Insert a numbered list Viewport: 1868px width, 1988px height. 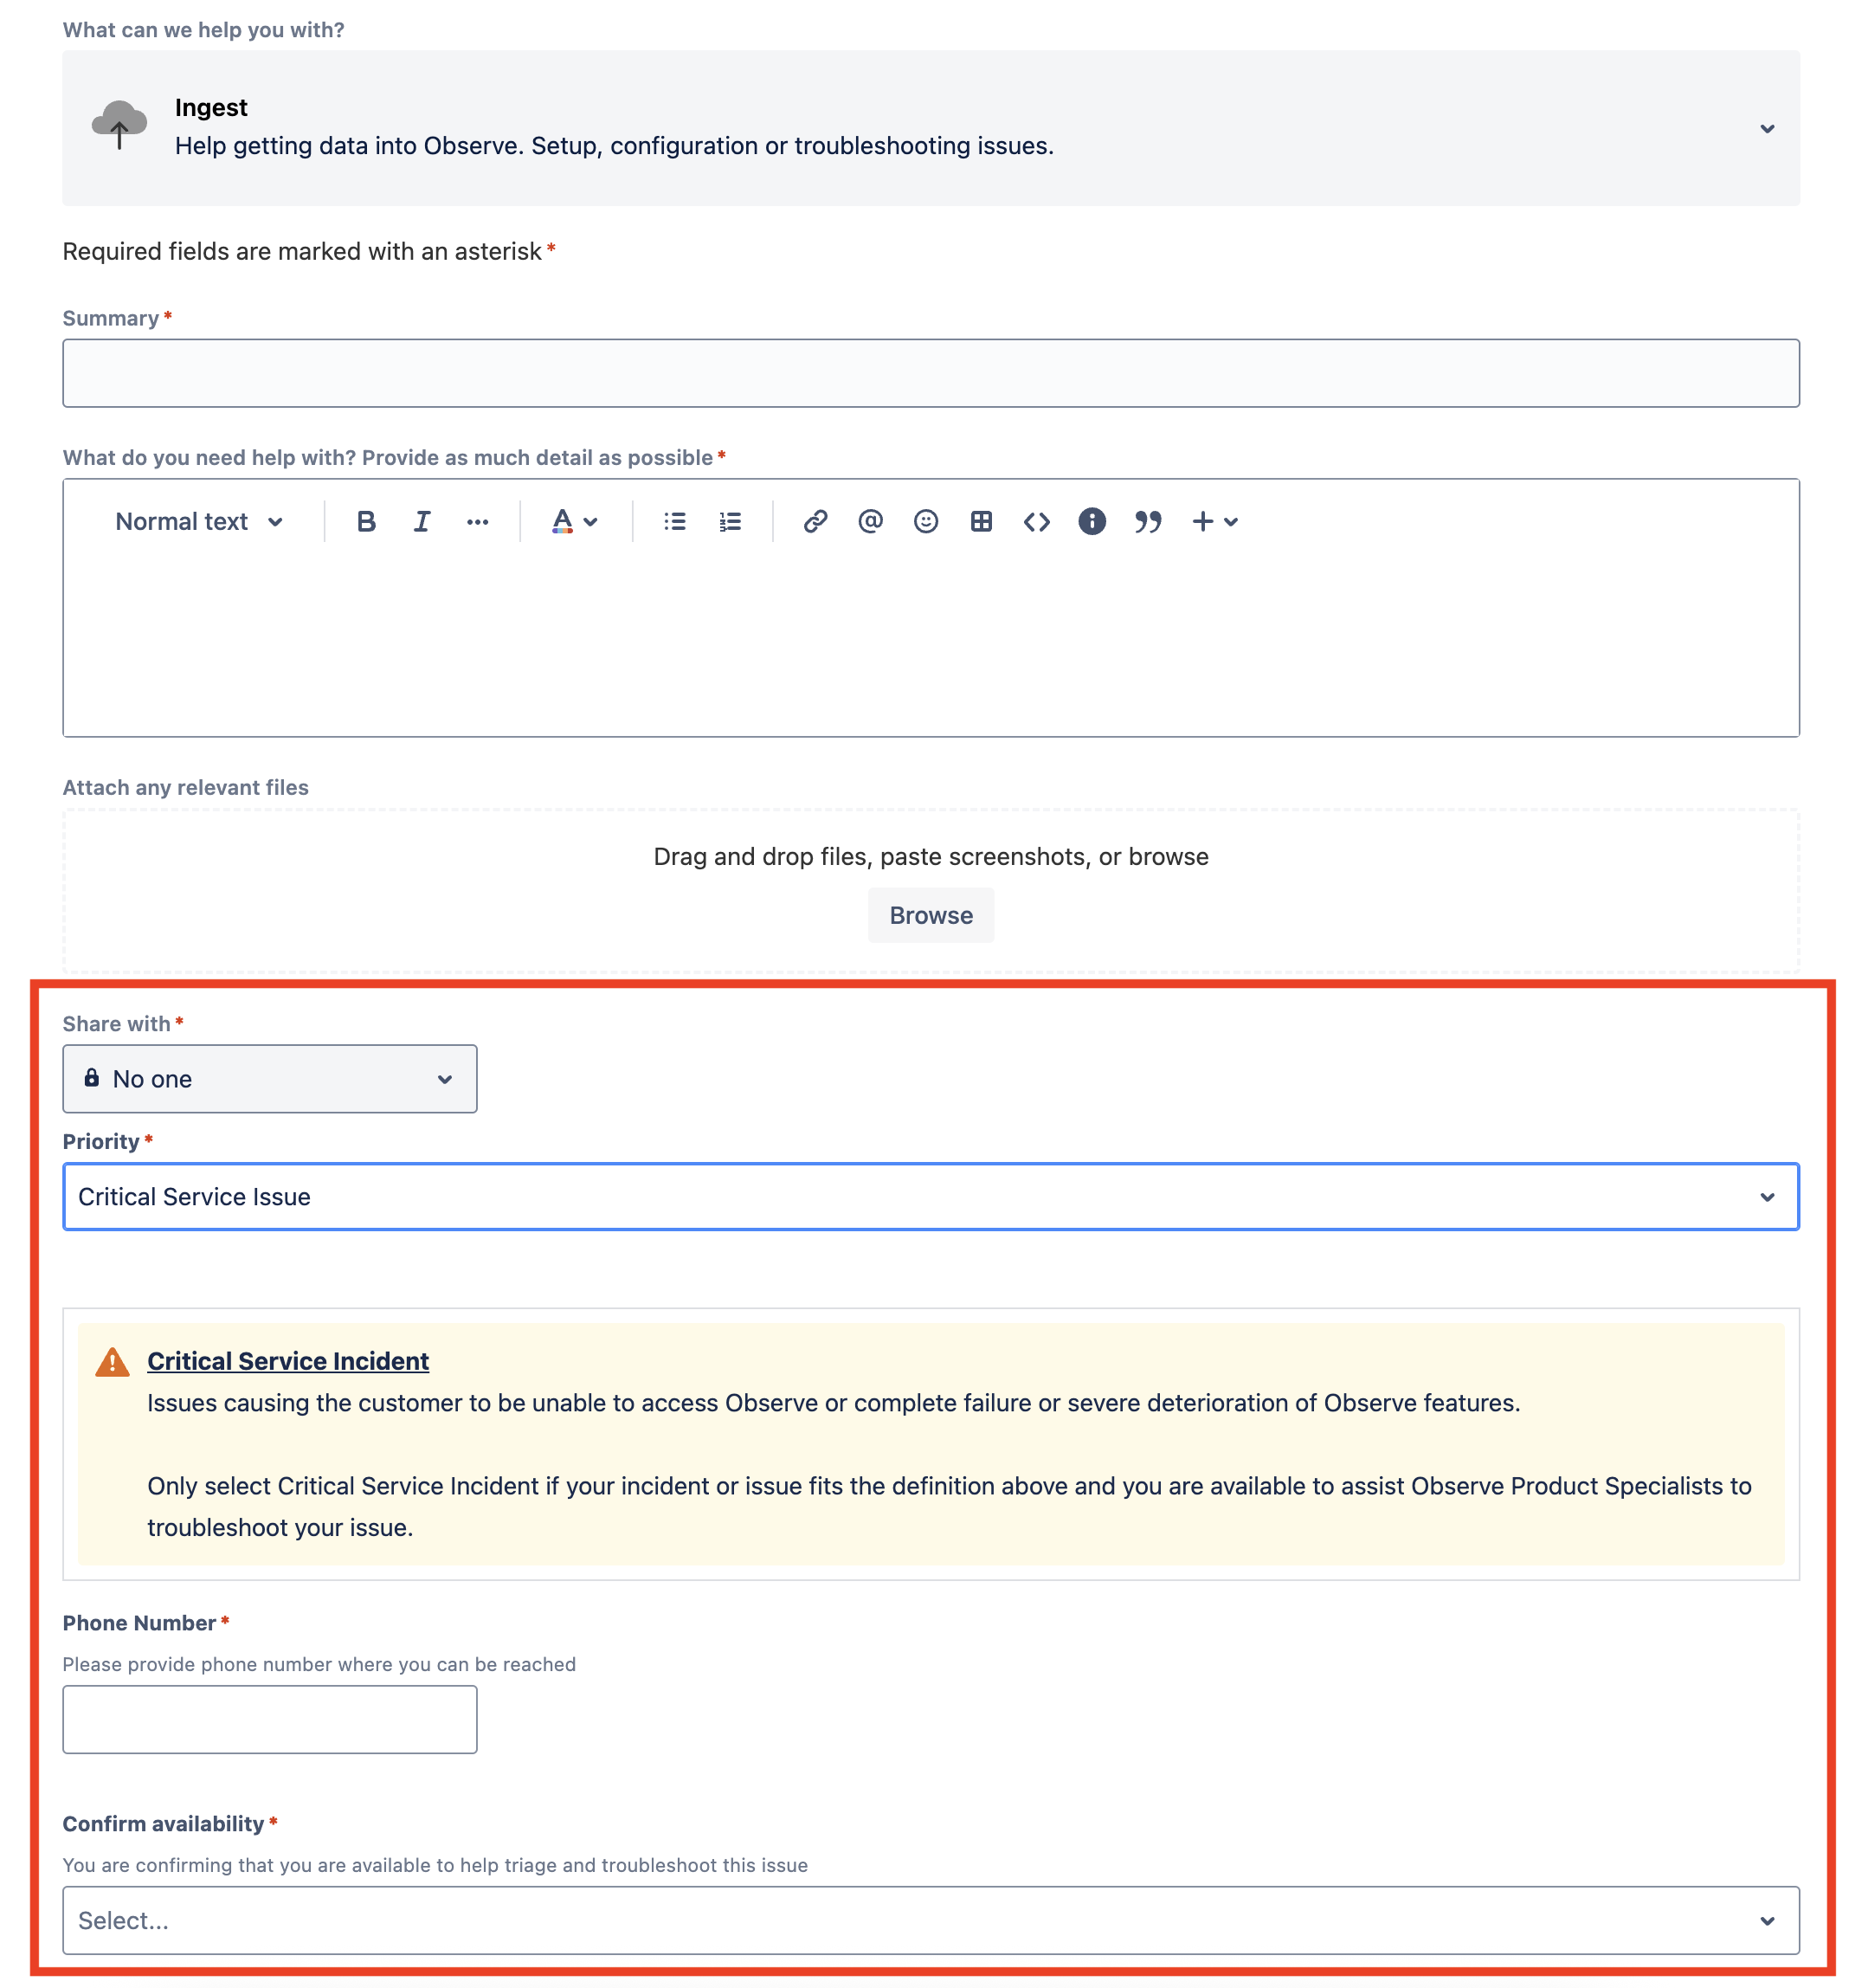click(731, 522)
